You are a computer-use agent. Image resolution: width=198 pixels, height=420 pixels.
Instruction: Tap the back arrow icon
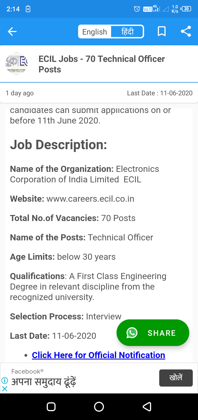tap(12, 32)
